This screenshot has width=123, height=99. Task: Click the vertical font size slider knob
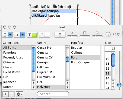119,85
